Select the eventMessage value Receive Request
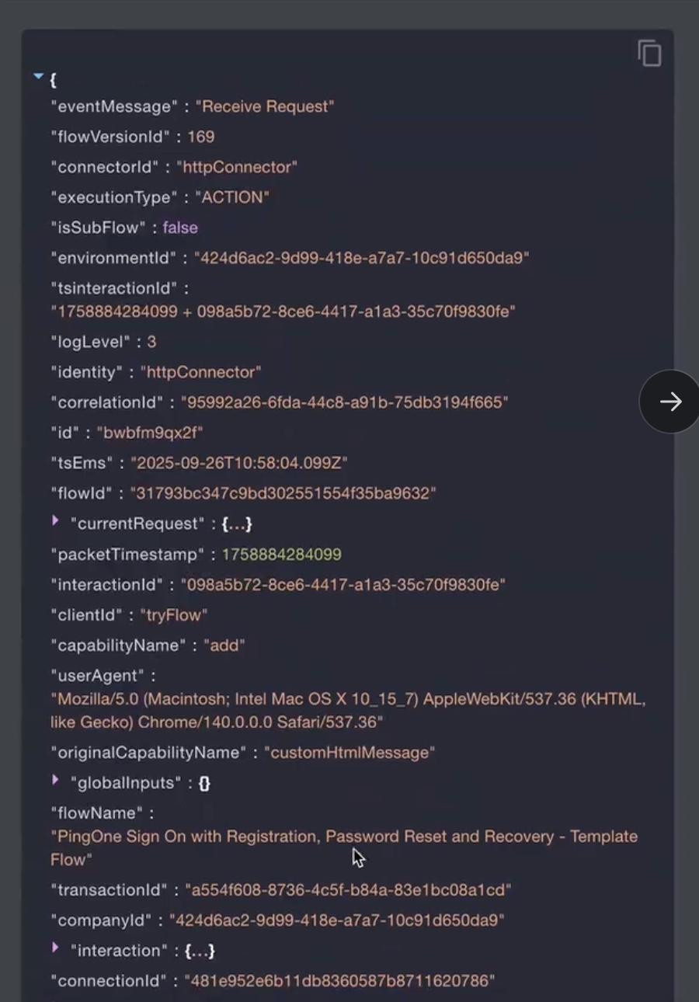 265,106
